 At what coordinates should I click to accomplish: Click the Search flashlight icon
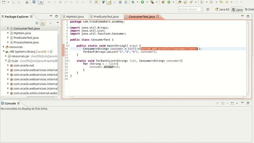click(191, 2)
